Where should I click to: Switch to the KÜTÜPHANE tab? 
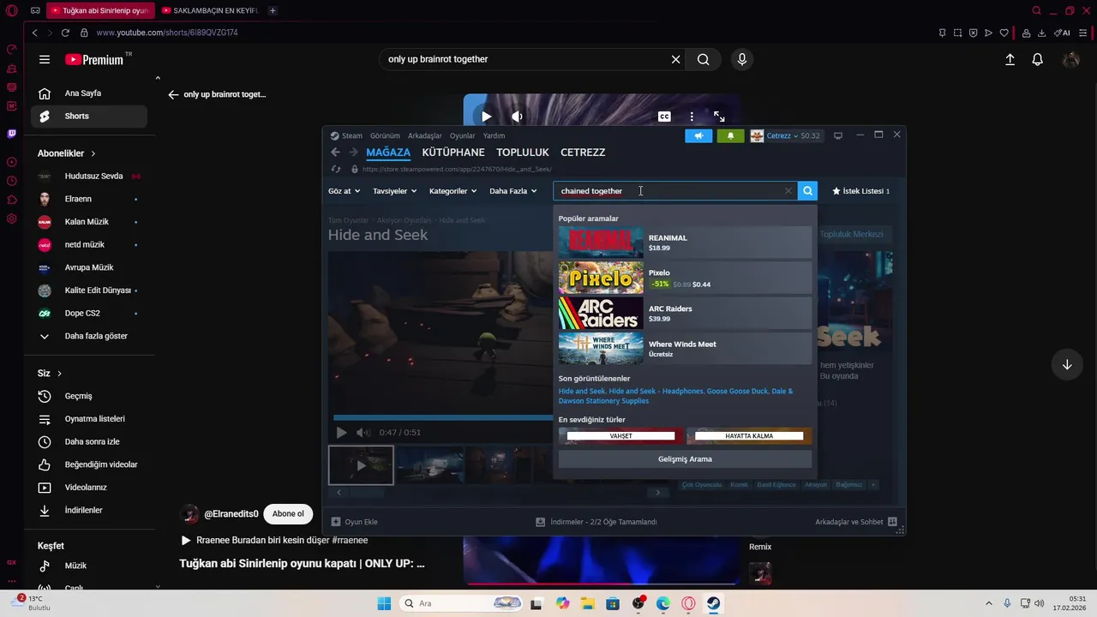pyautogui.click(x=453, y=153)
